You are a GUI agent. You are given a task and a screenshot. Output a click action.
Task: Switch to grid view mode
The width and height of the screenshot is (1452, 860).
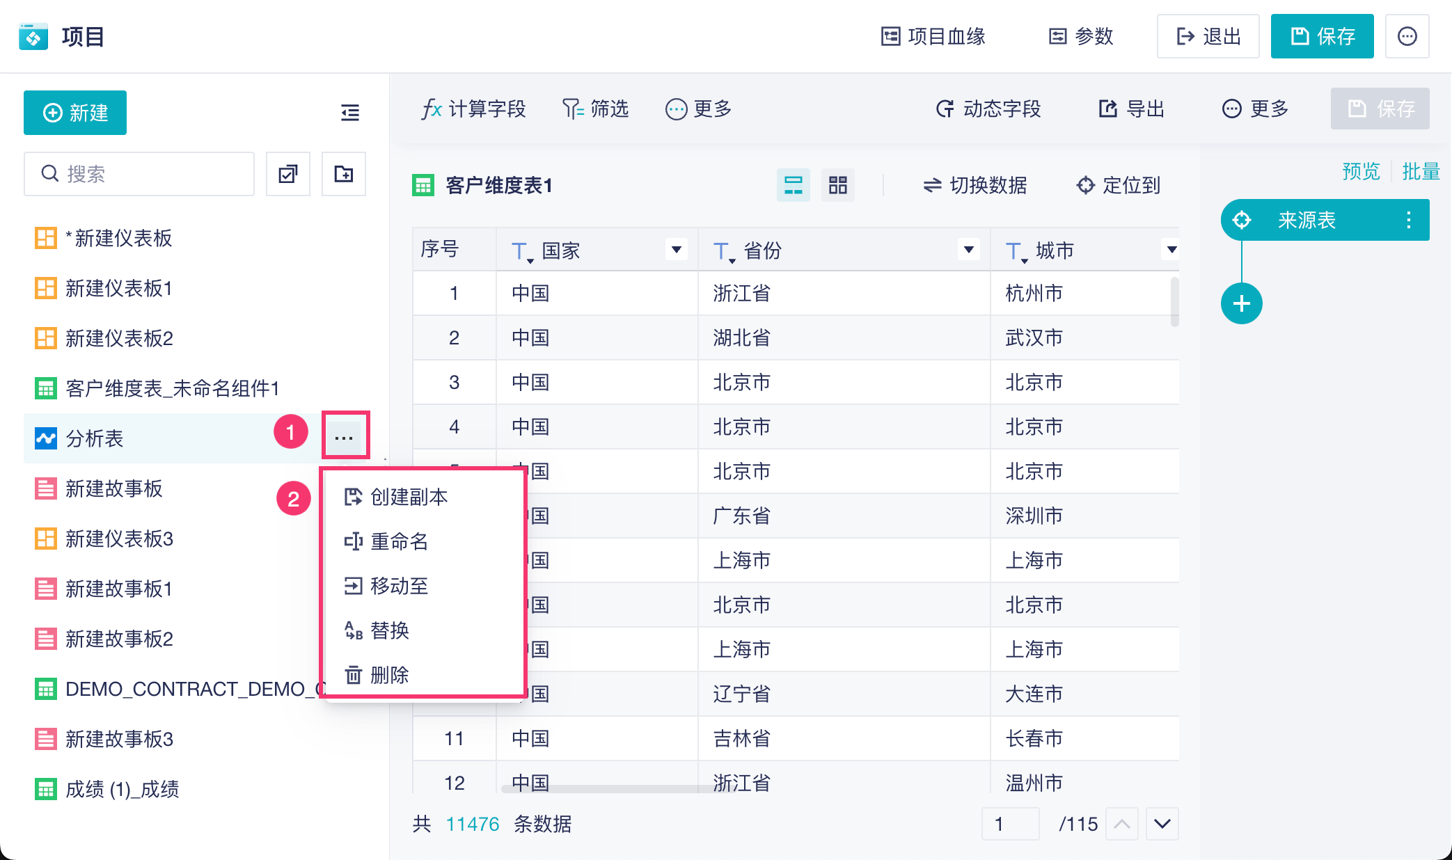pos(837,185)
